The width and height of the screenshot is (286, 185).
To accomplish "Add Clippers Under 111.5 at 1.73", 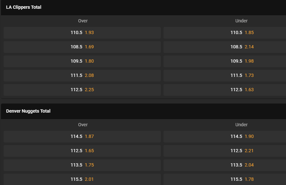I will tap(225, 76).
